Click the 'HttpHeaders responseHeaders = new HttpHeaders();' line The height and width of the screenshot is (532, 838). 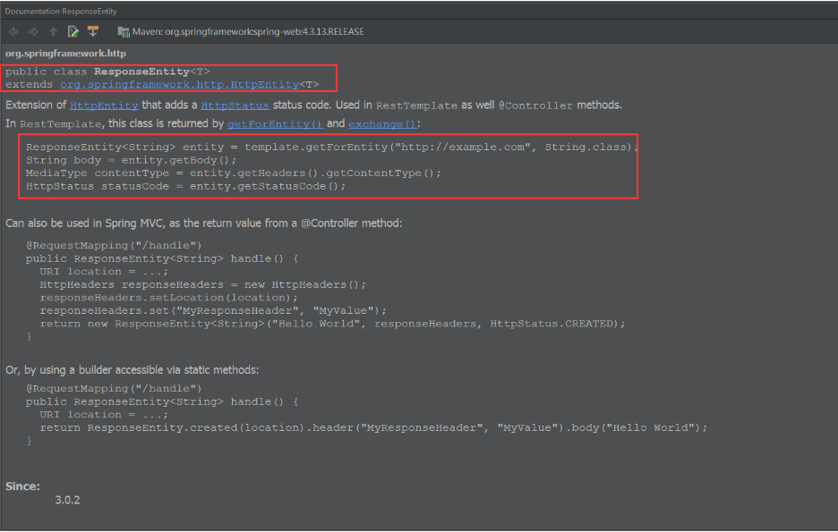coord(203,284)
